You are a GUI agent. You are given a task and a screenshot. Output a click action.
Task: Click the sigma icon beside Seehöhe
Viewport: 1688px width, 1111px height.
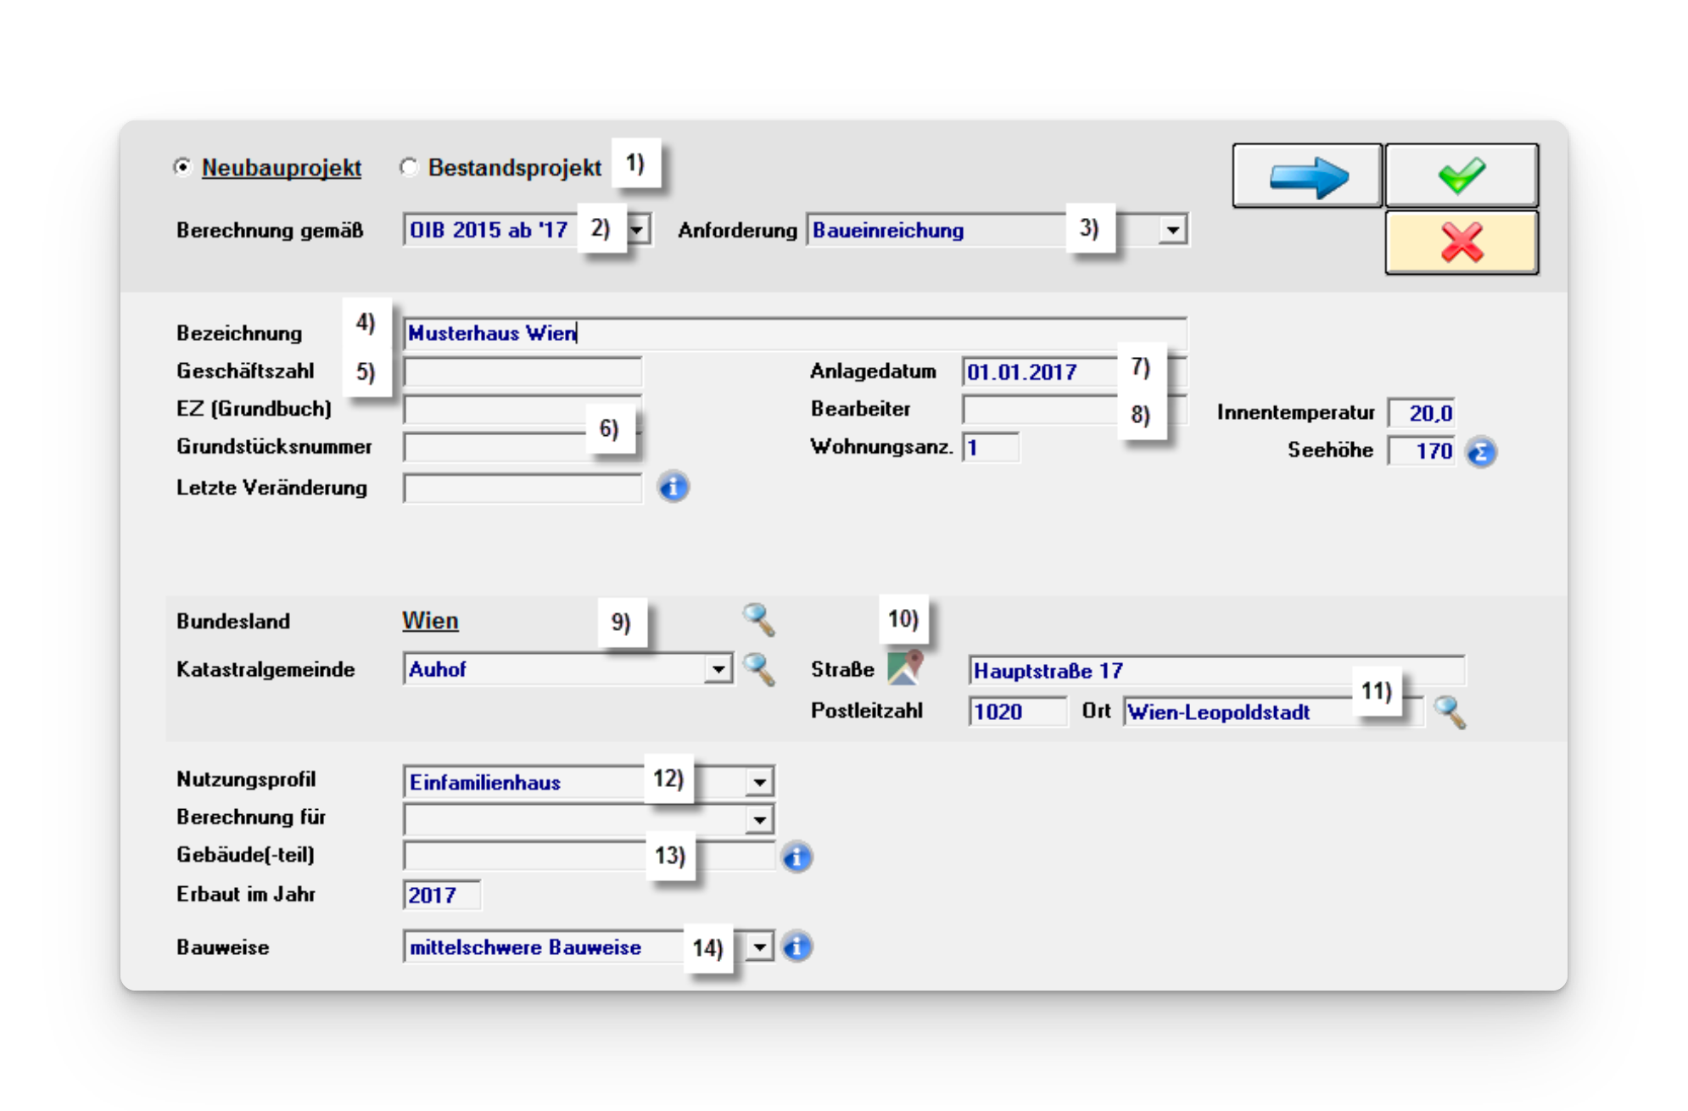pos(1481,452)
